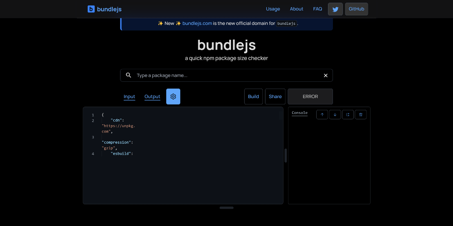The width and height of the screenshot is (453, 226).
Task: Click the bundlejs logo icon
Action: click(91, 9)
